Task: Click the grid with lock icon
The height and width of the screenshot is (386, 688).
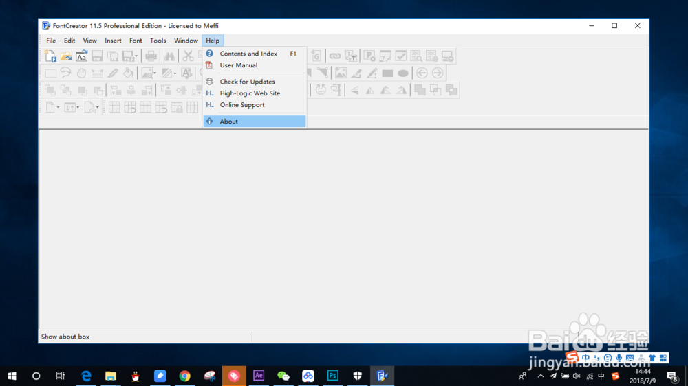Action: coord(177,107)
